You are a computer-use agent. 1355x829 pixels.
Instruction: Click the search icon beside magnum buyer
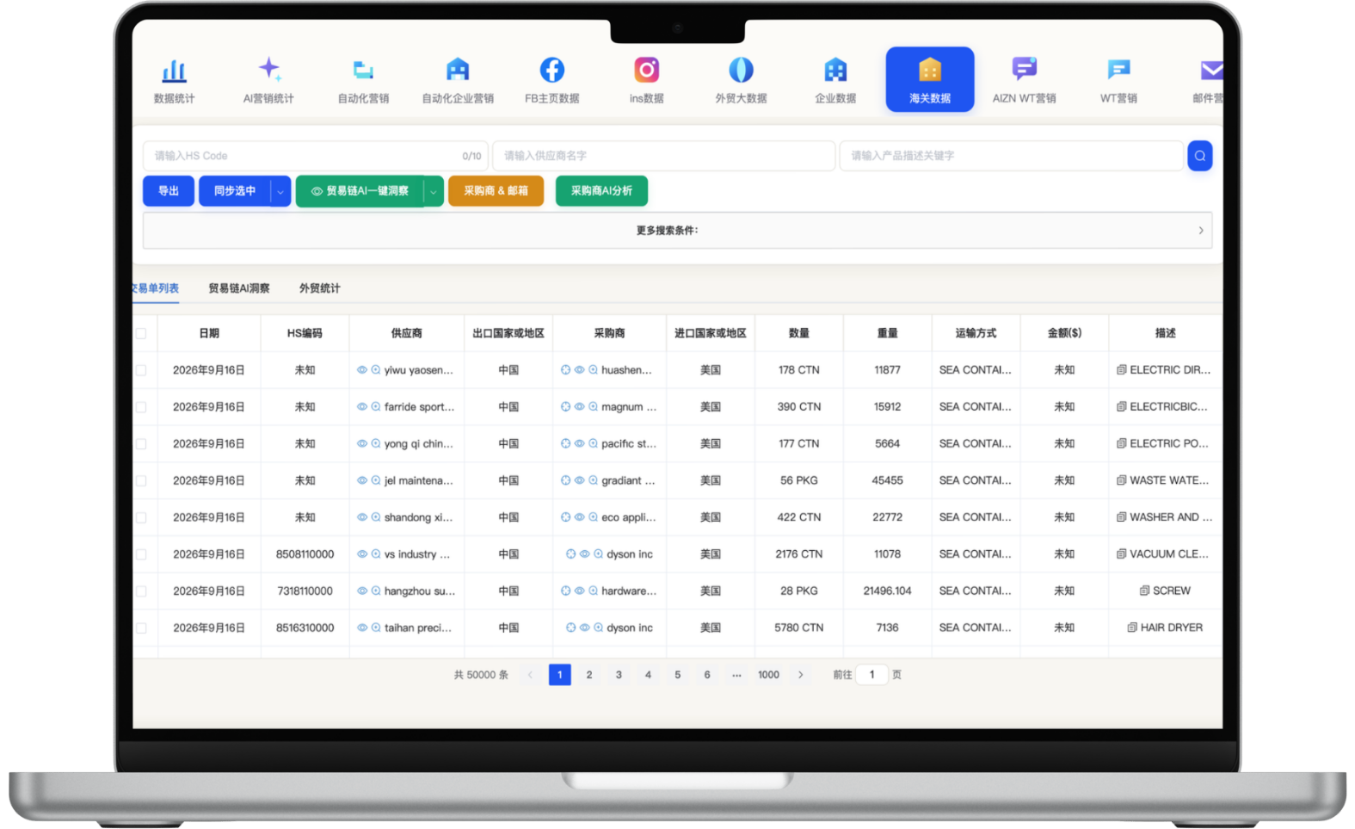coord(593,407)
